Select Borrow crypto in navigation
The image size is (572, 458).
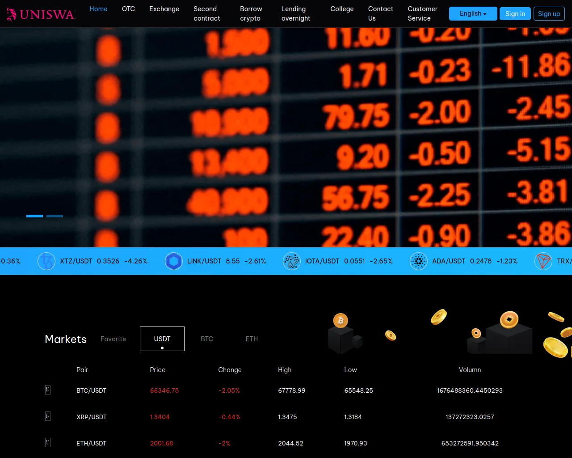[x=251, y=14]
